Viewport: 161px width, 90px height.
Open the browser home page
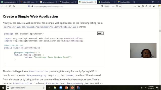(14, 6)
